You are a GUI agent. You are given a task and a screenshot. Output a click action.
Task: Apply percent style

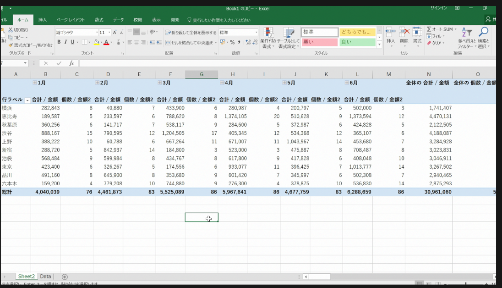coord(232,42)
